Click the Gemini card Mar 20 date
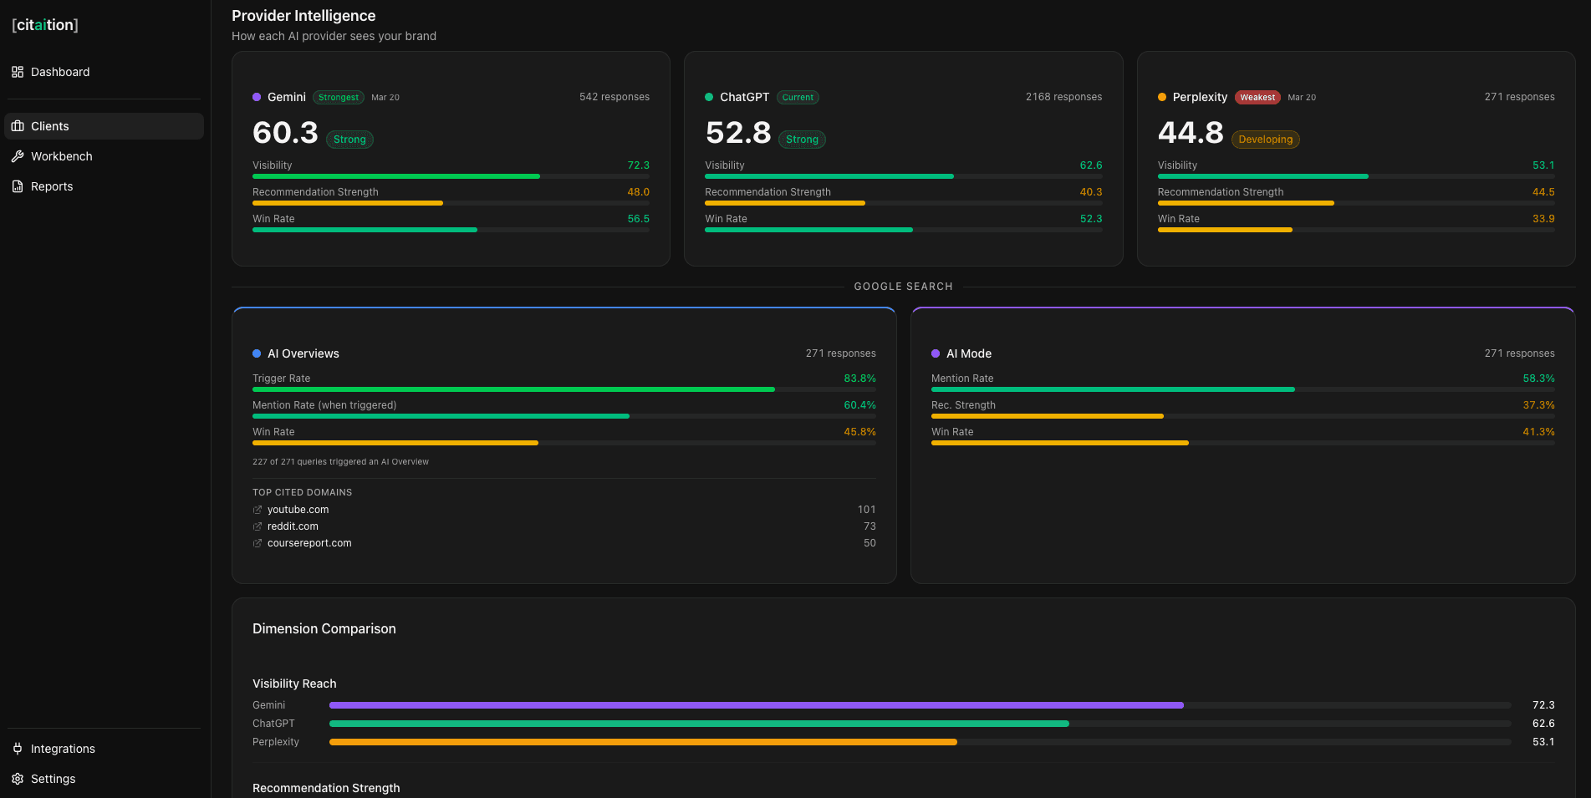Screen dimensions: 1591x798 [x=385, y=98]
